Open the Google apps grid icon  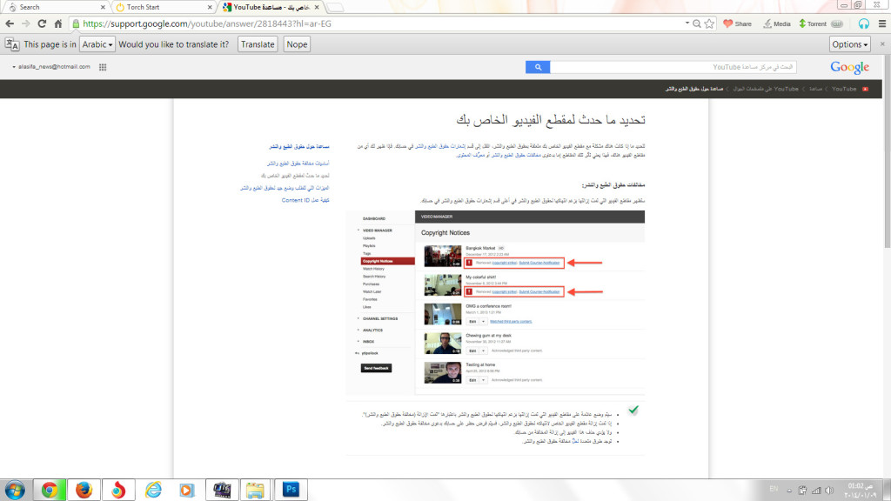[103, 67]
